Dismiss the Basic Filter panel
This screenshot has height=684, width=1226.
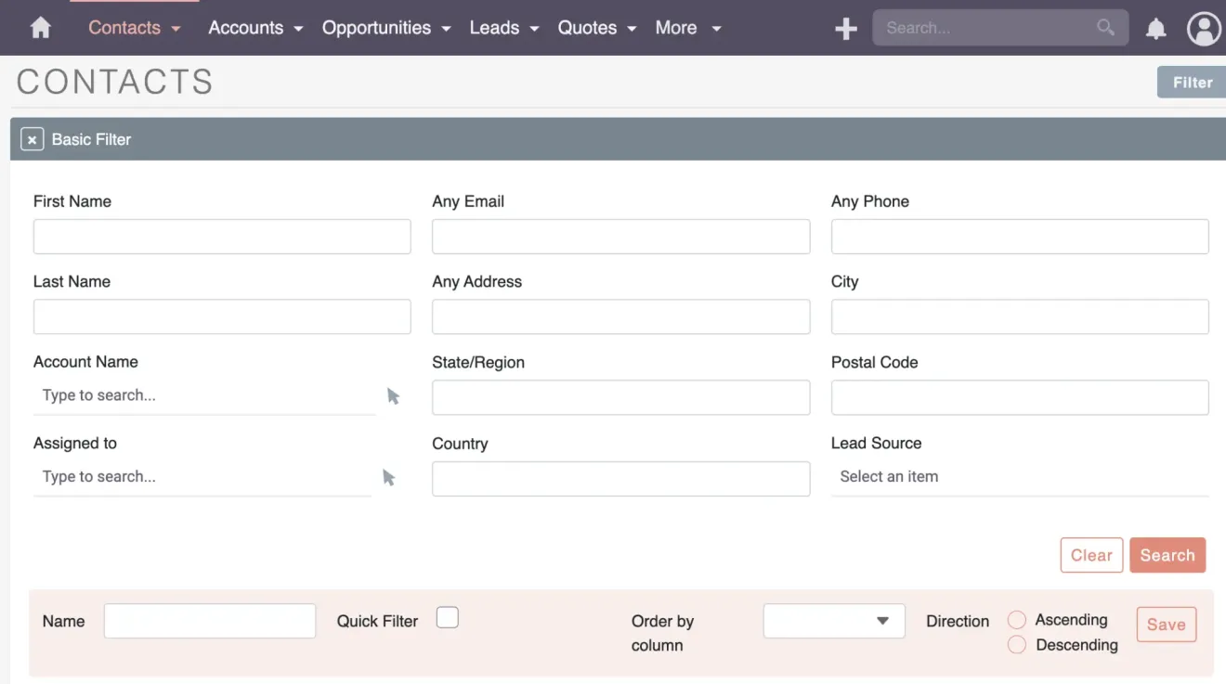(33, 138)
